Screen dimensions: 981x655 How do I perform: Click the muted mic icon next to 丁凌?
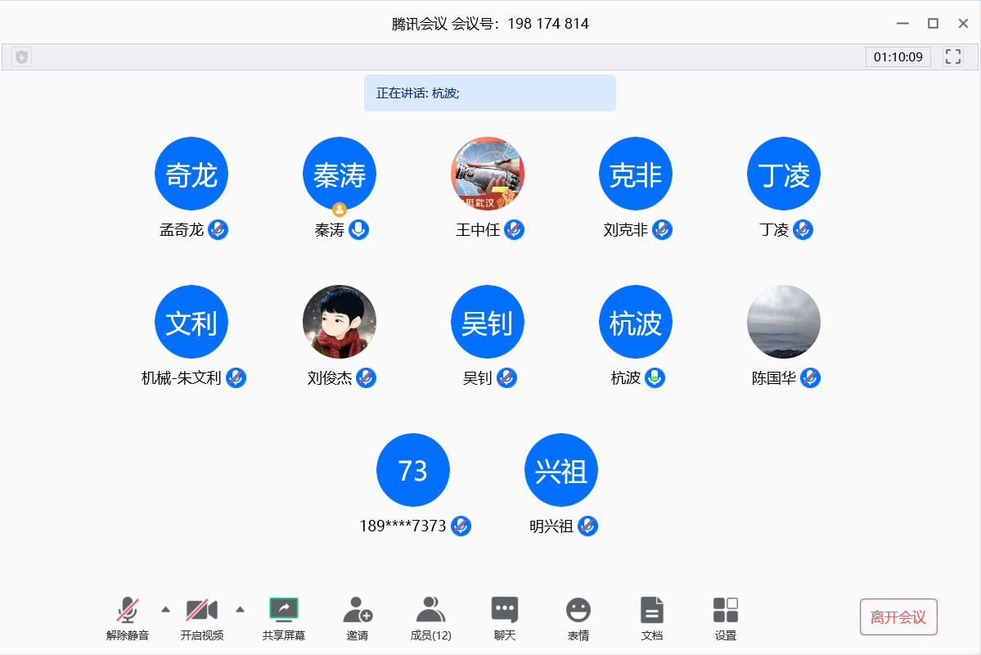pyautogui.click(x=803, y=230)
